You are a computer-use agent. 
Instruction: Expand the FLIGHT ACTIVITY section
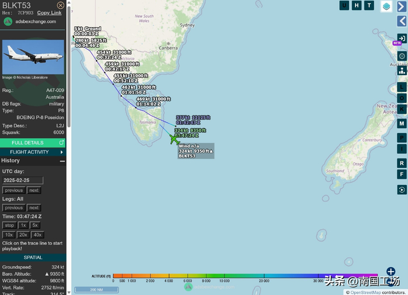pos(33,152)
